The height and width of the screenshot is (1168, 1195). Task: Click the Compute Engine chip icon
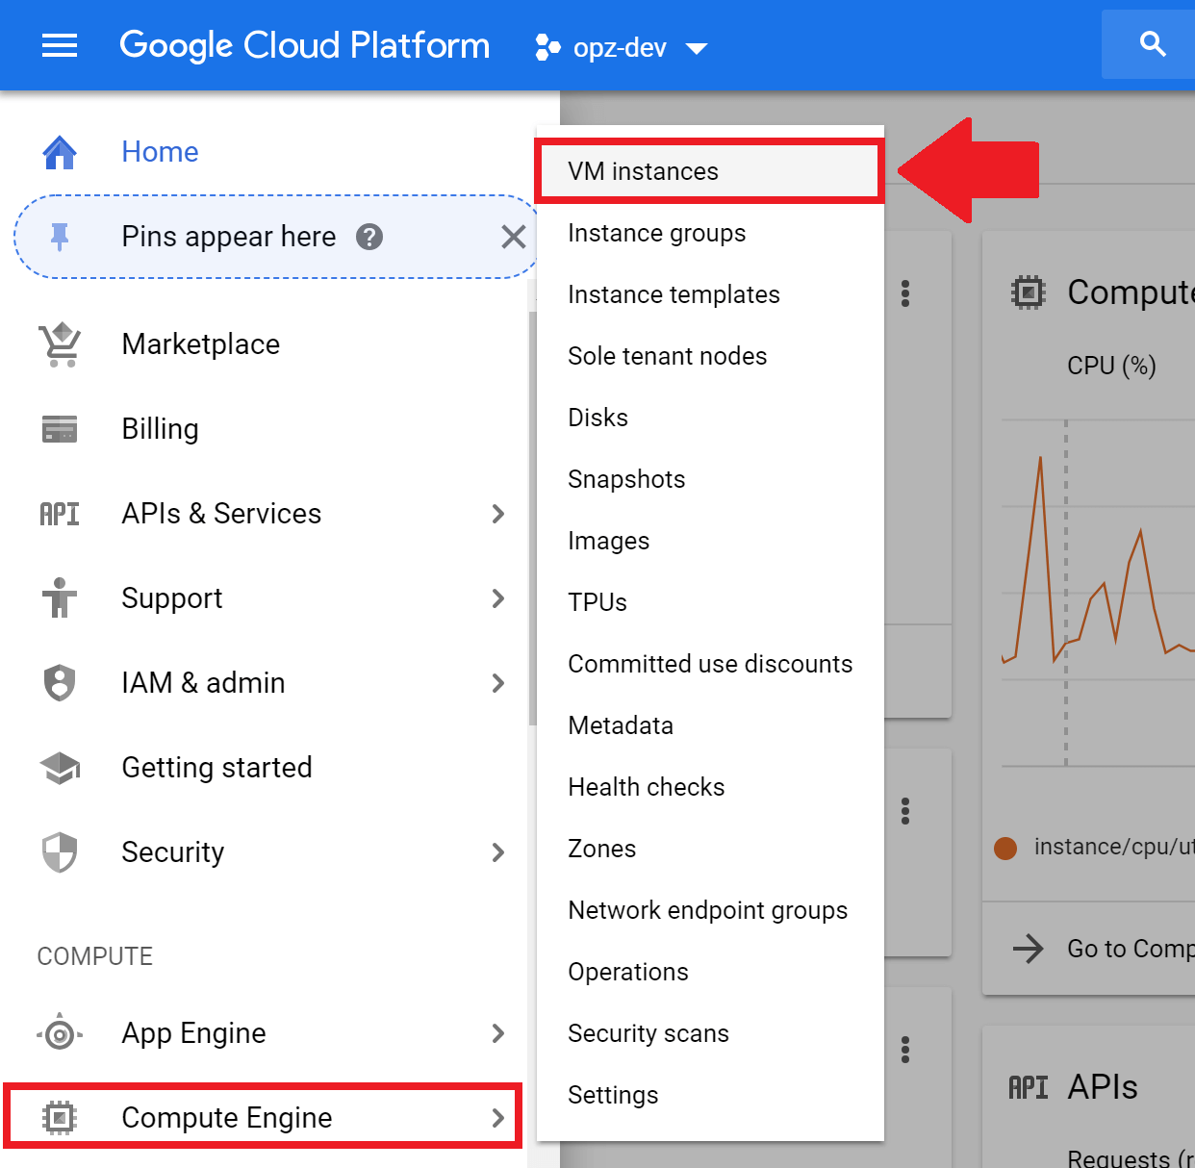[x=60, y=1118]
